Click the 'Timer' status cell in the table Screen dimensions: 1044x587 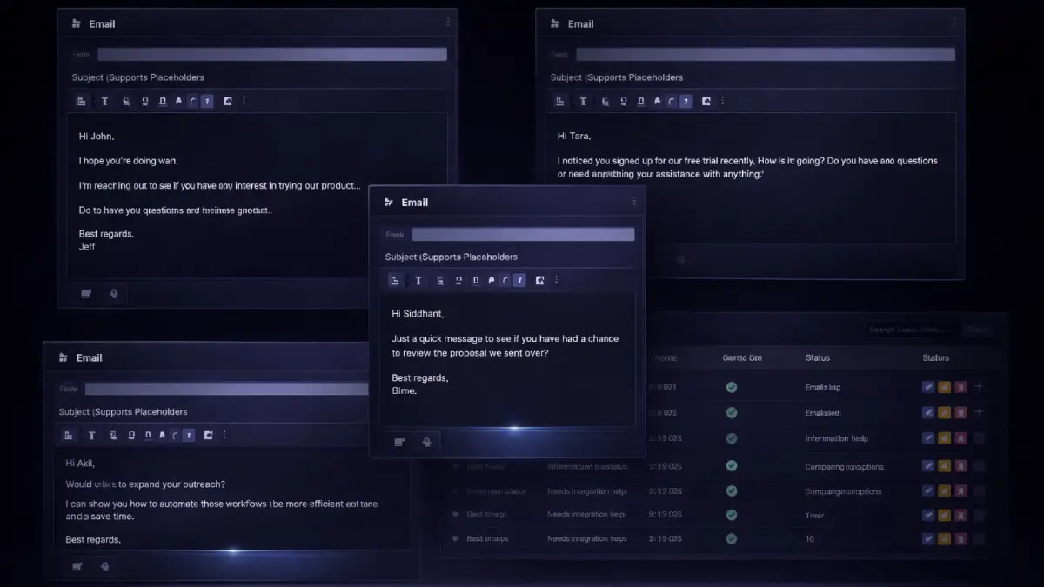pyautogui.click(x=814, y=515)
